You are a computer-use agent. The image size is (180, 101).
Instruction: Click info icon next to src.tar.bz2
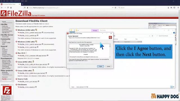(x=39, y=81)
